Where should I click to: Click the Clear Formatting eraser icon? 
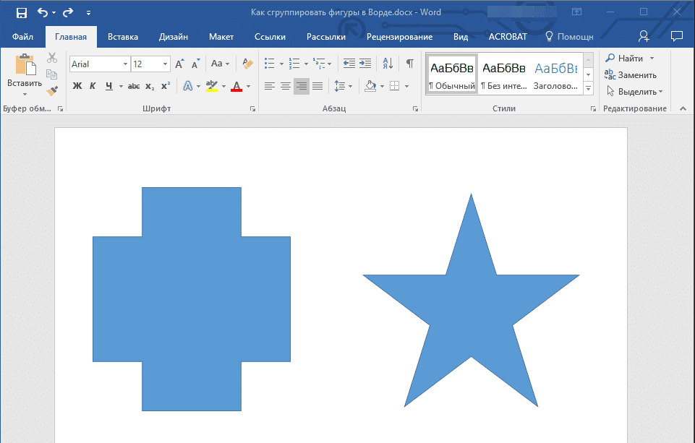point(248,64)
